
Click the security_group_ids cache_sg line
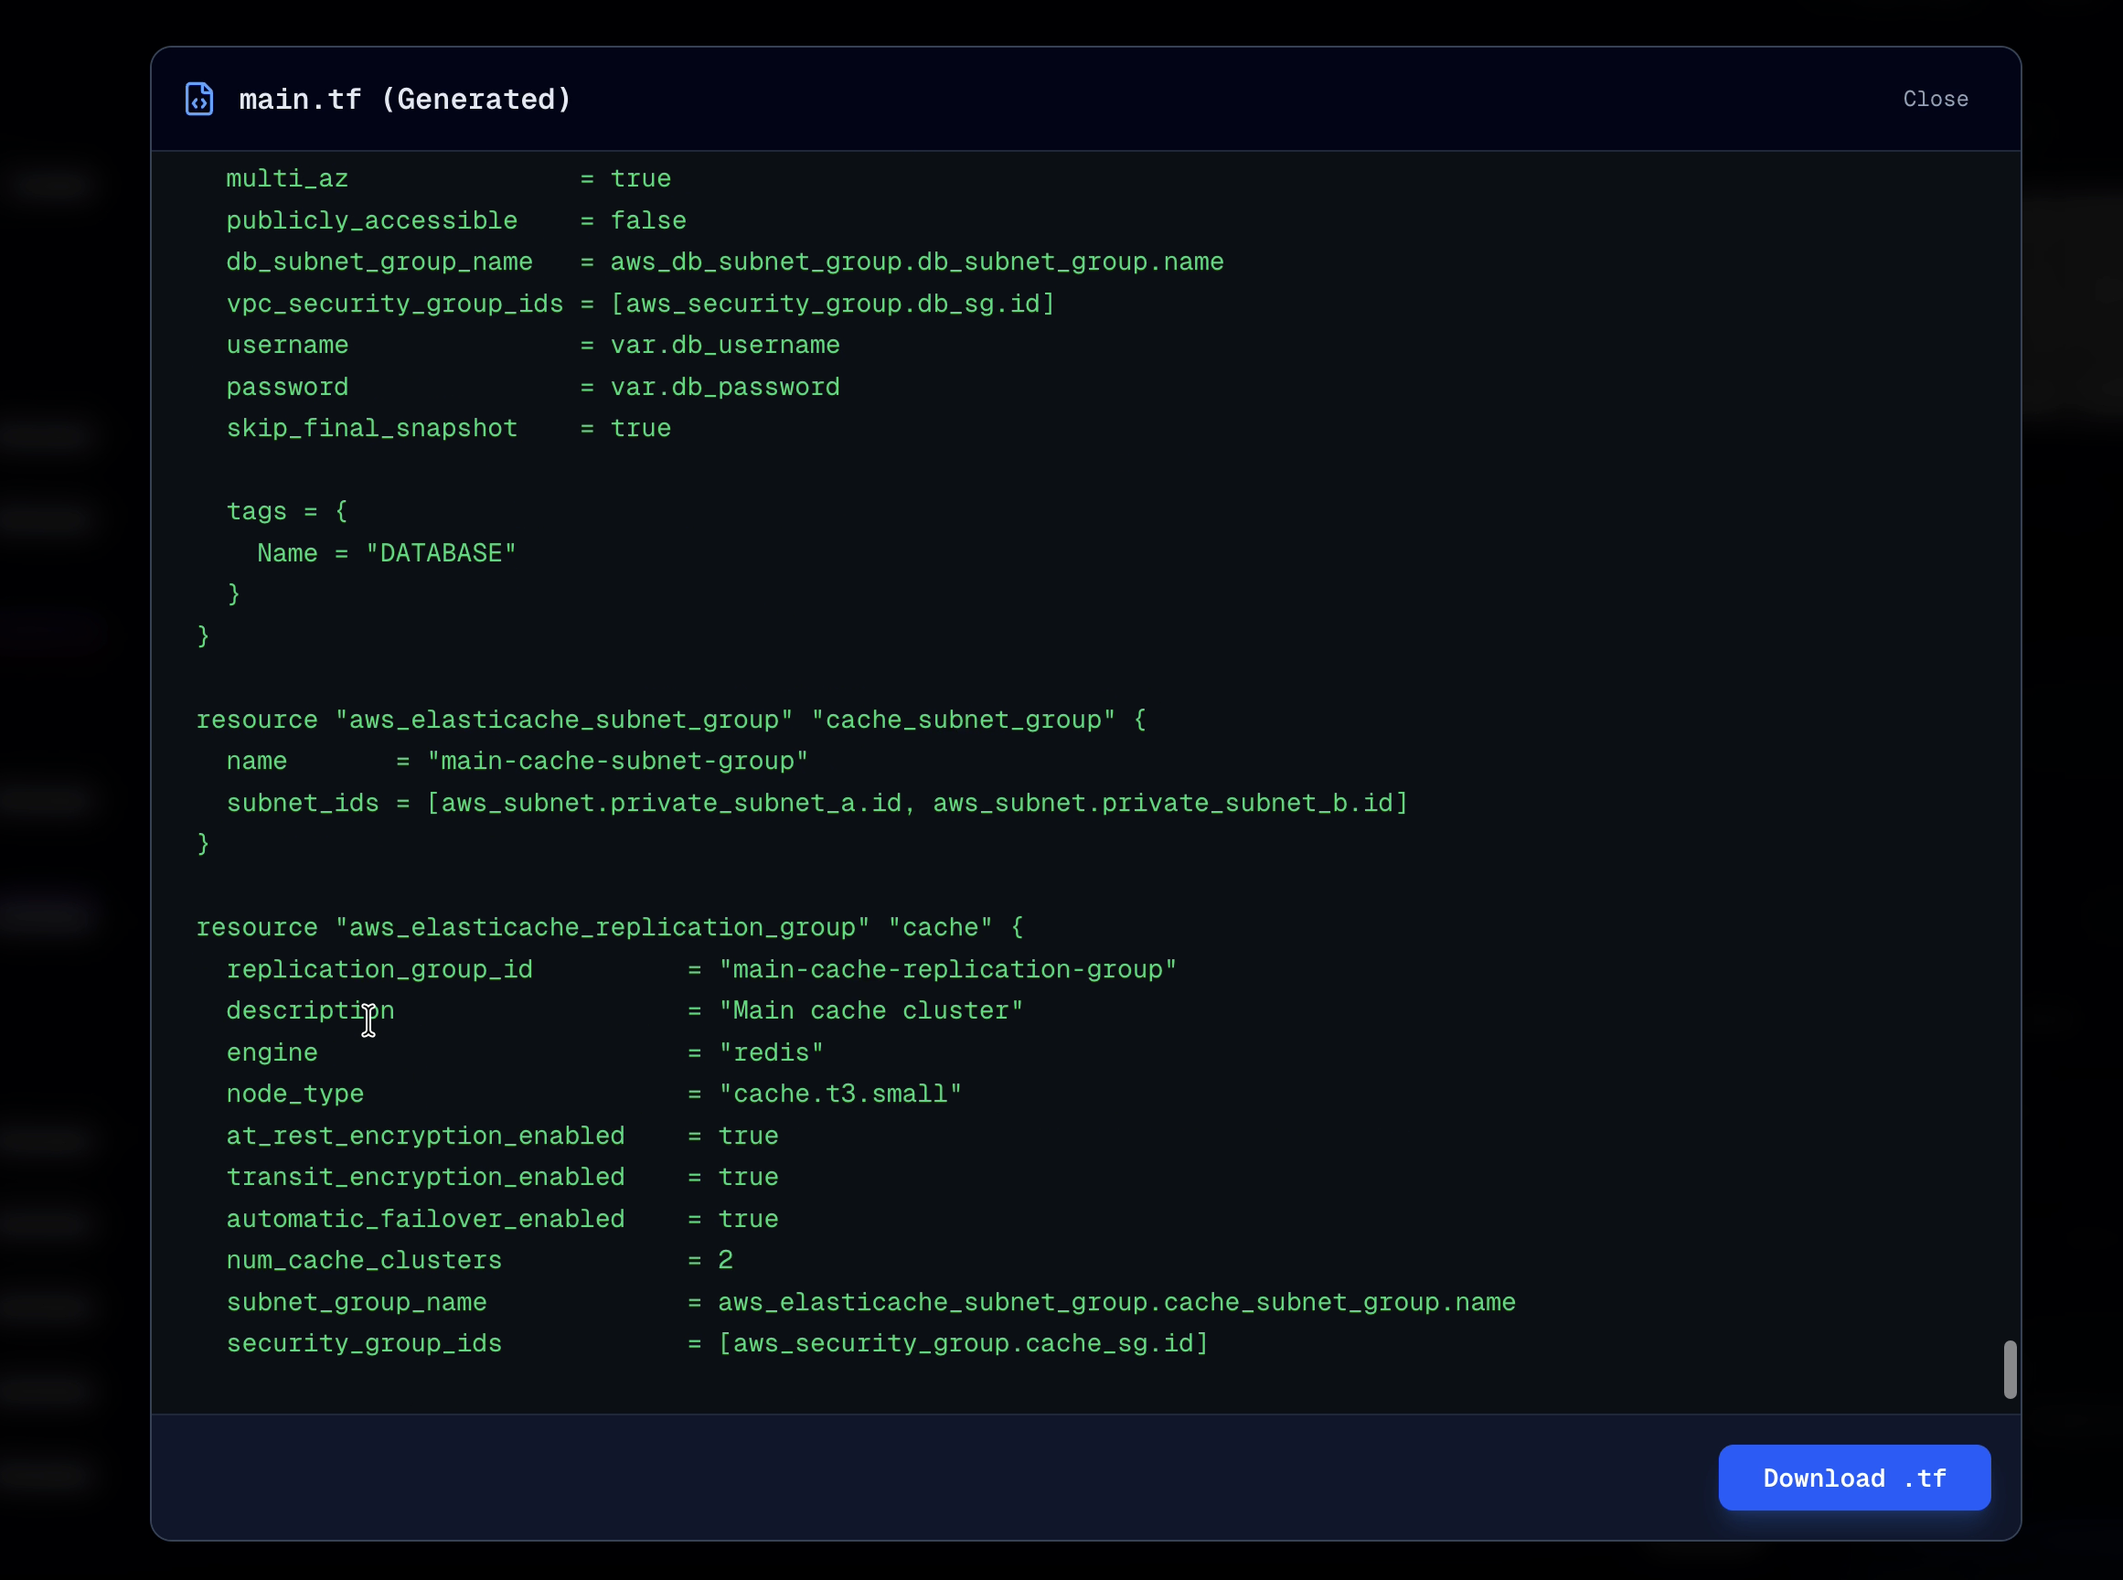[x=717, y=1344]
